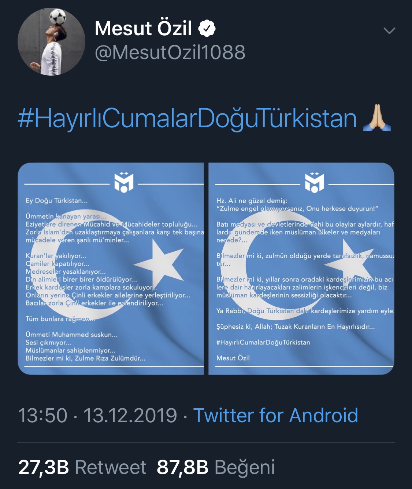Open the Twitter for Android source link
The image size is (412, 489).
275,415
